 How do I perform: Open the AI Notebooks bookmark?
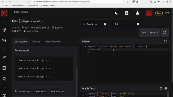click(x=32, y=5)
